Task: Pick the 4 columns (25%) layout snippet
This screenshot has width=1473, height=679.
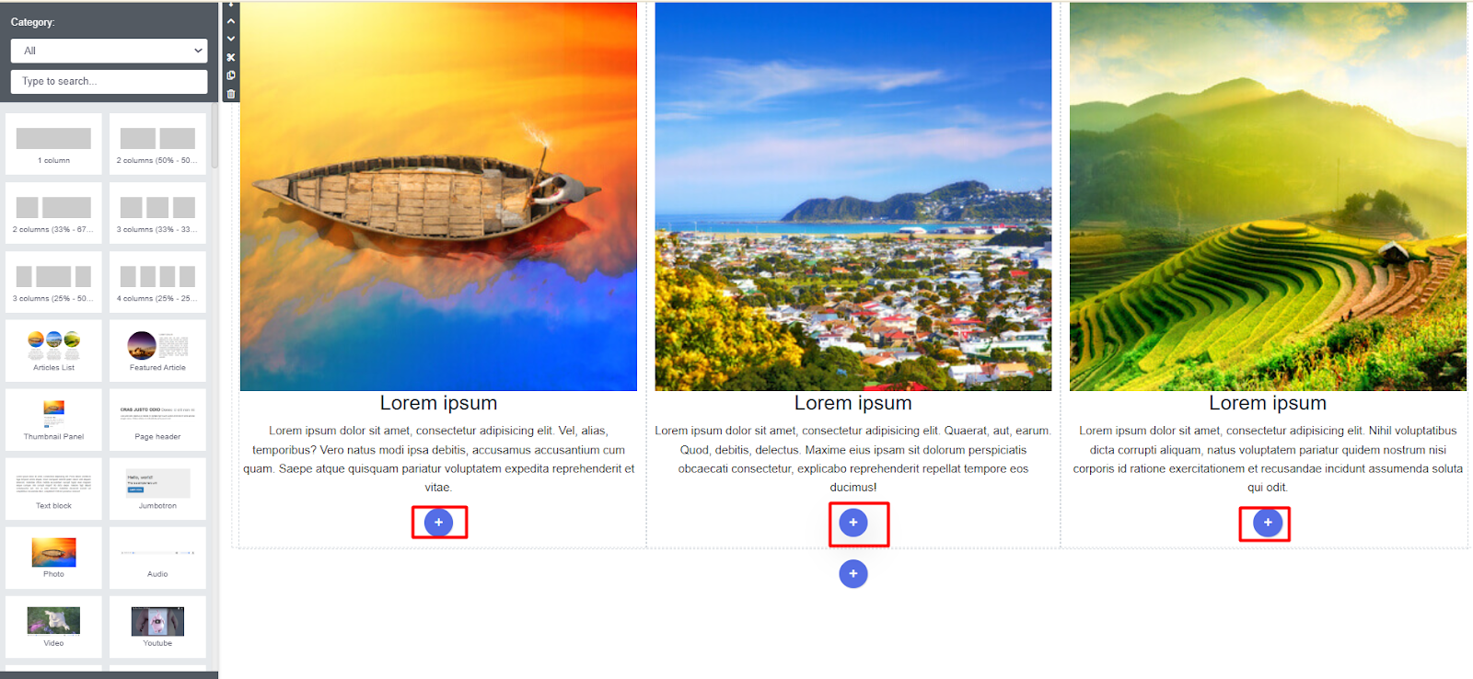Action: (157, 282)
